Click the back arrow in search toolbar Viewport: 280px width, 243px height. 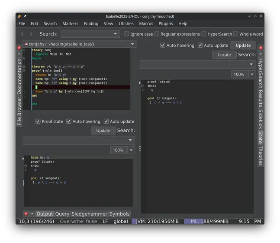tap(23, 34)
